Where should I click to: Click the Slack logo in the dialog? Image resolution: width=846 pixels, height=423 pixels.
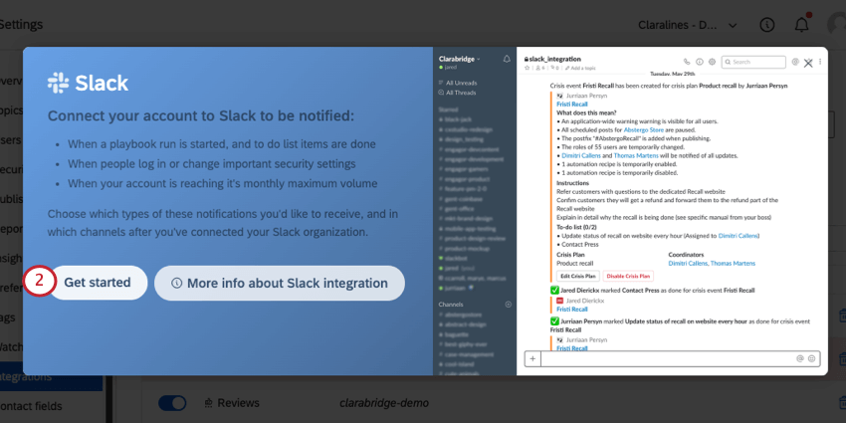point(88,83)
